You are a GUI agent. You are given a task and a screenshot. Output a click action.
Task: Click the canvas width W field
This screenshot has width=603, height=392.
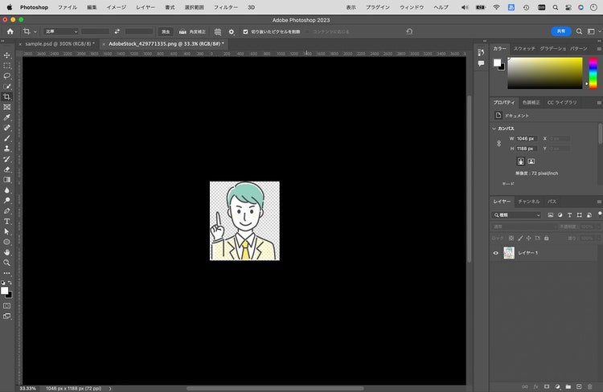(527, 138)
